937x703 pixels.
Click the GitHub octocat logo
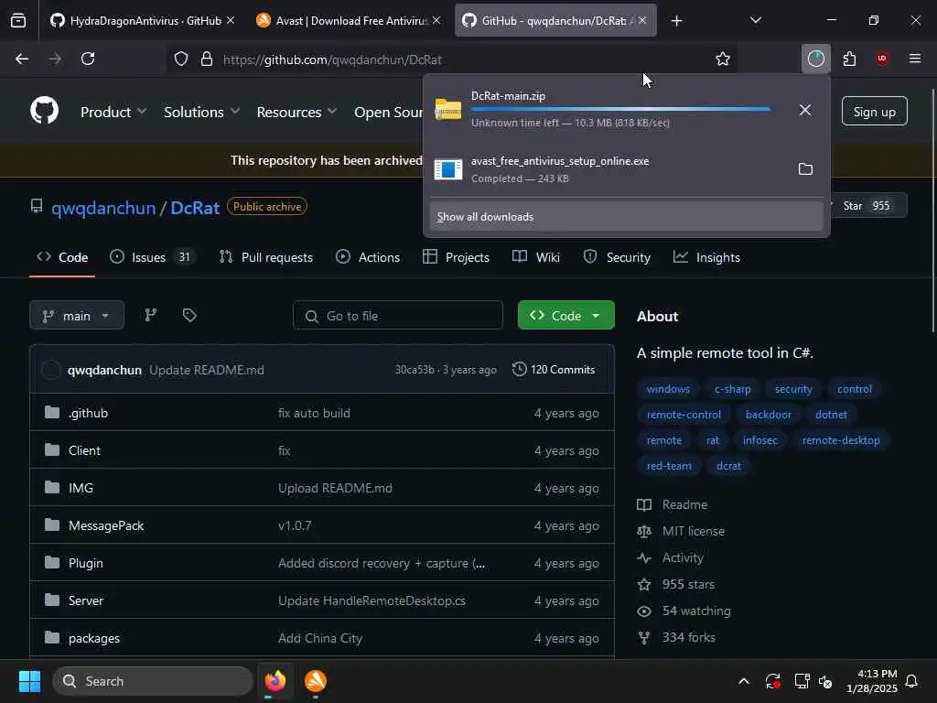(44, 111)
